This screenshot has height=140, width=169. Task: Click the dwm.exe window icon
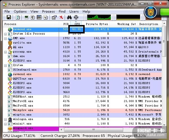coord(10,57)
